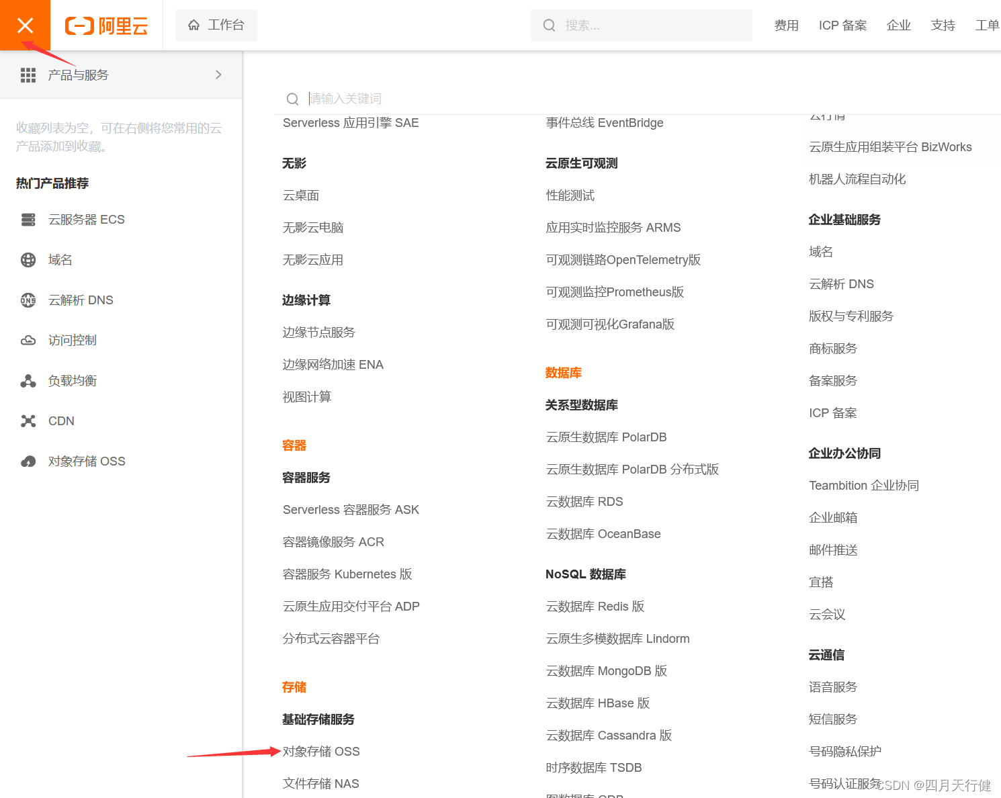The image size is (1001, 798).
Task: Open 云数据库 Redis 版
Action: [595, 607]
